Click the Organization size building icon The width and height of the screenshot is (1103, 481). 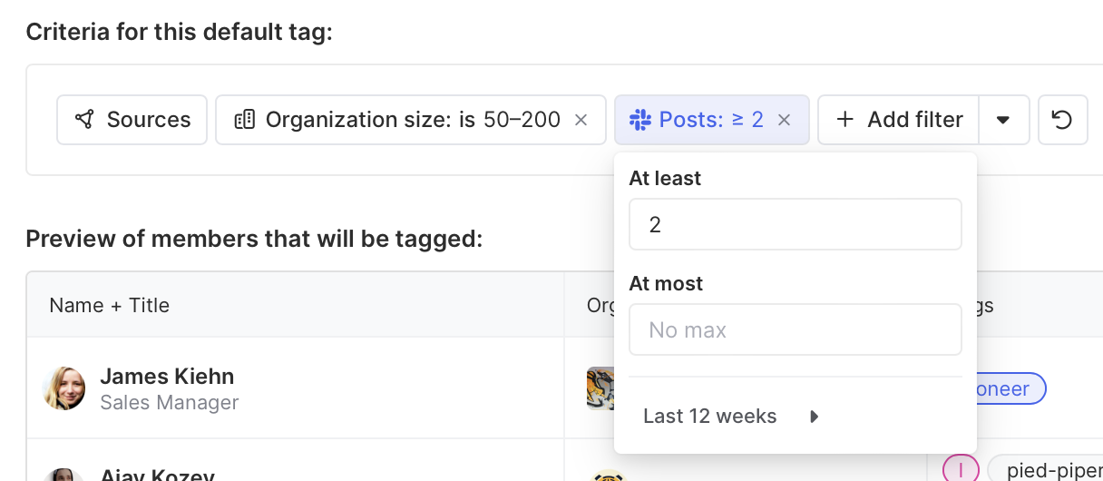point(244,120)
